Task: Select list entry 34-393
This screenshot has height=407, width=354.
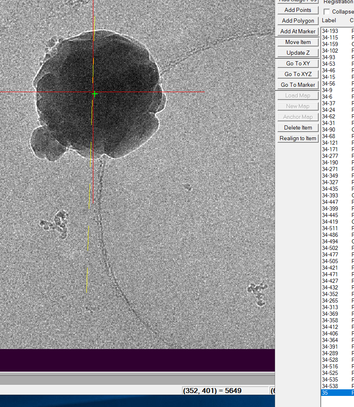Action: click(x=338, y=195)
